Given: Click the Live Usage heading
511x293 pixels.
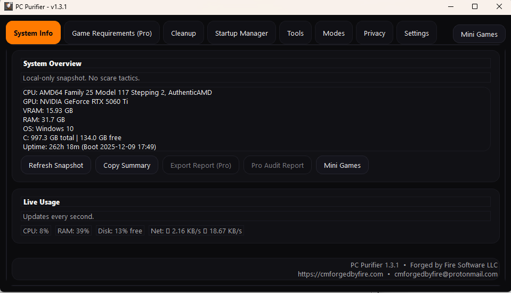Looking at the screenshot, I should pos(42,202).
